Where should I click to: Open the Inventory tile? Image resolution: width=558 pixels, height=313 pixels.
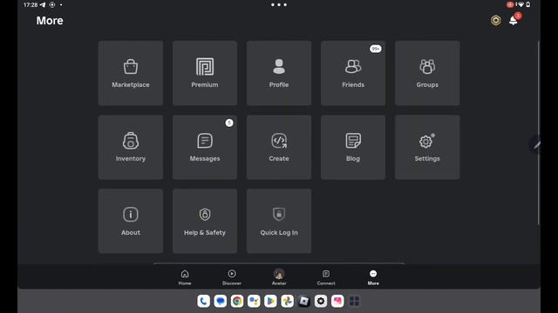(131, 147)
